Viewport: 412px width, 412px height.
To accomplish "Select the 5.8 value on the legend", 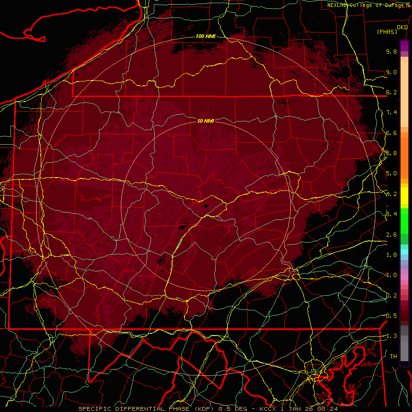I will pos(391,153).
